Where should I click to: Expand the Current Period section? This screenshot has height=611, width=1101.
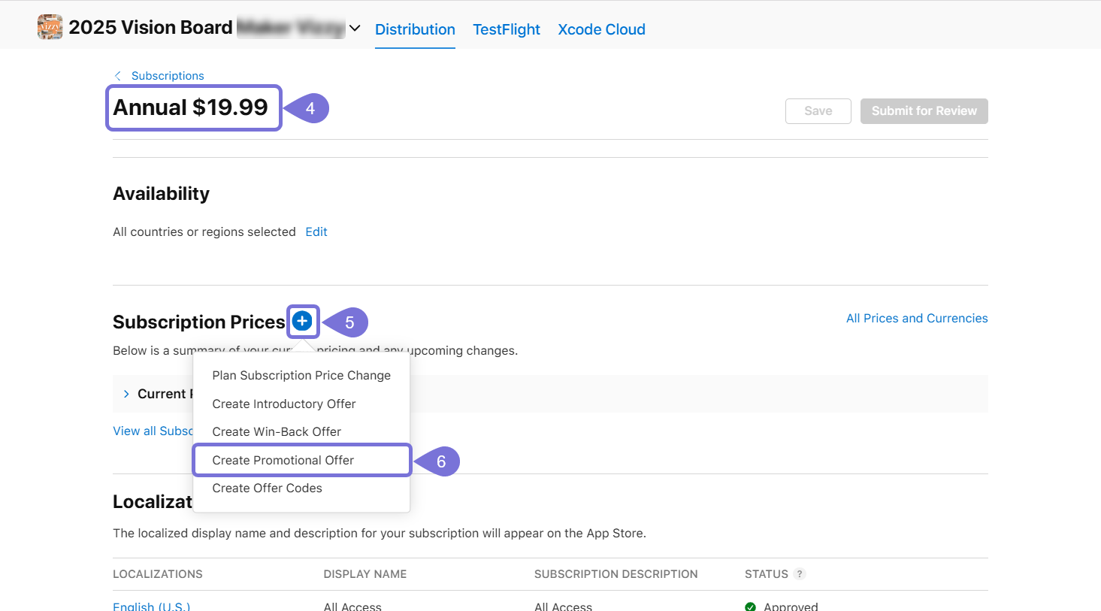coord(126,393)
